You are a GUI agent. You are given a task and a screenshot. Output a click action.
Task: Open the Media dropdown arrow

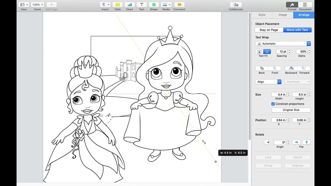point(170,5)
